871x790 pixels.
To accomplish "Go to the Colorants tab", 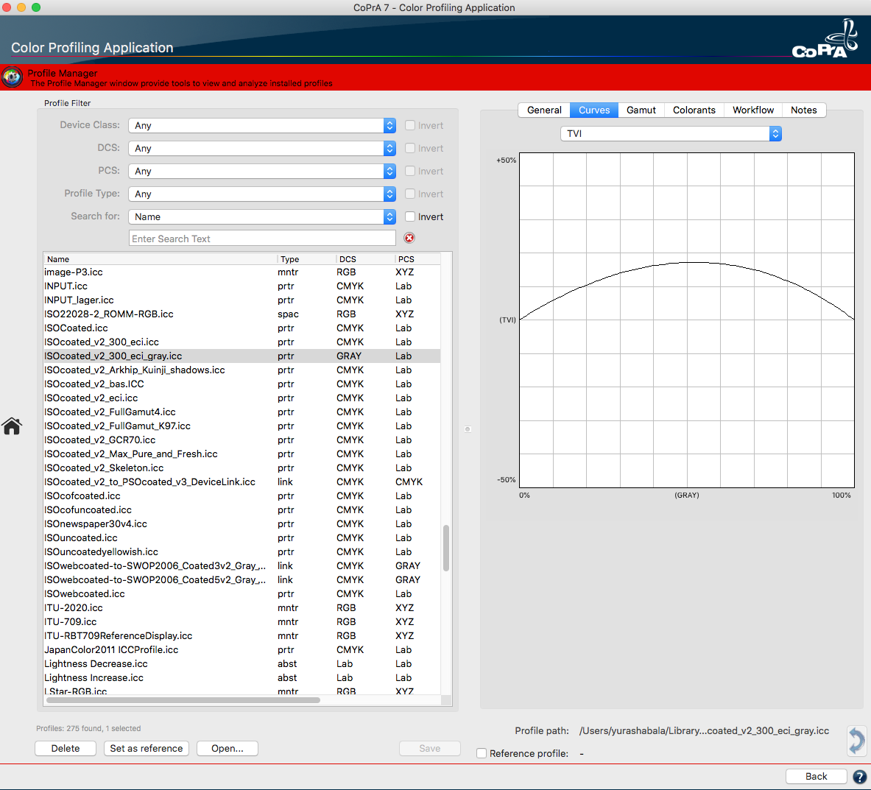I will 694,110.
